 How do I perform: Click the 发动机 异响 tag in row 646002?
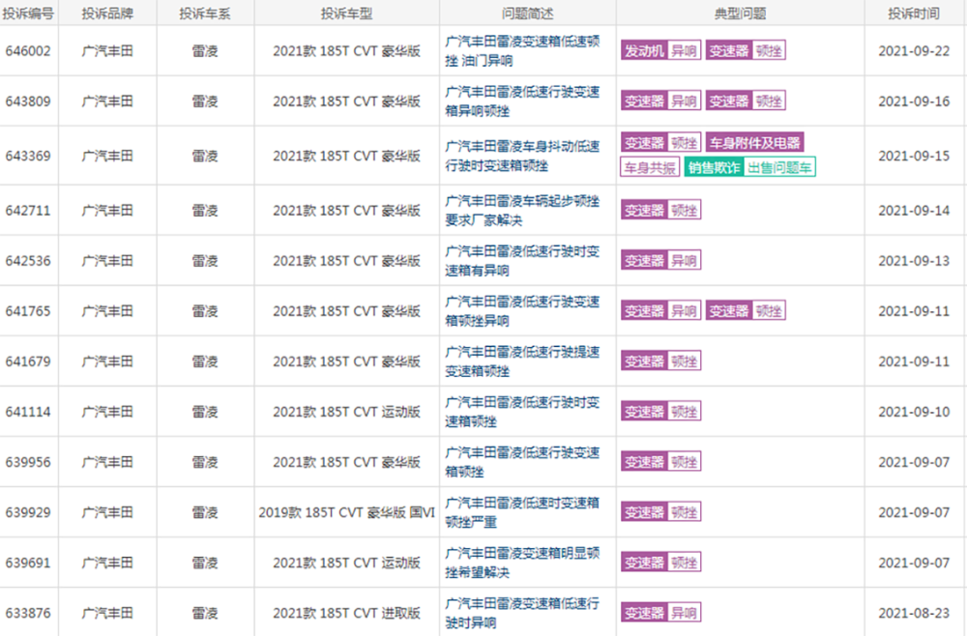pyautogui.click(x=660, y=50)
